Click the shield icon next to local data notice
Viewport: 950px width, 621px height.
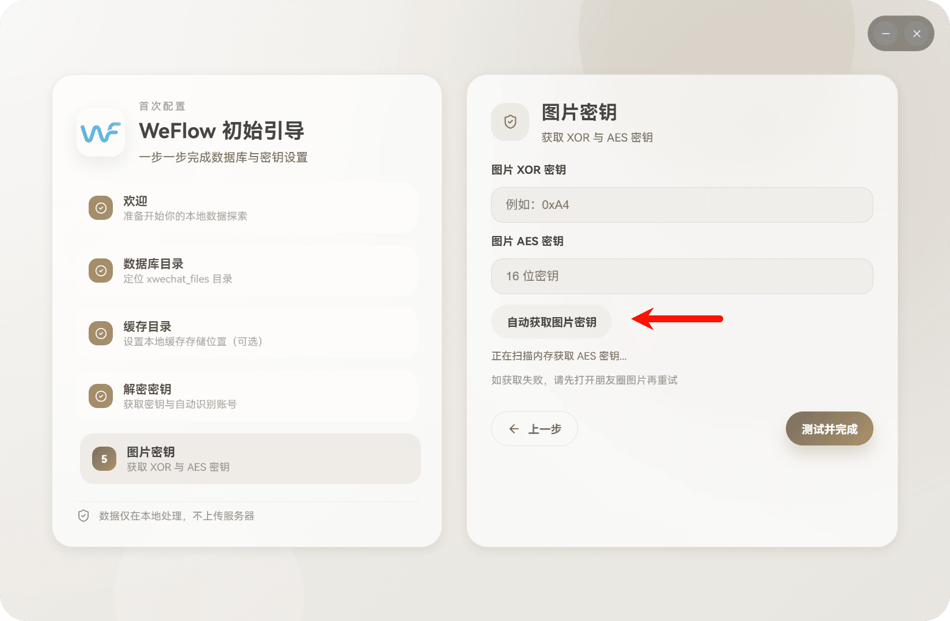coord(83,516)
